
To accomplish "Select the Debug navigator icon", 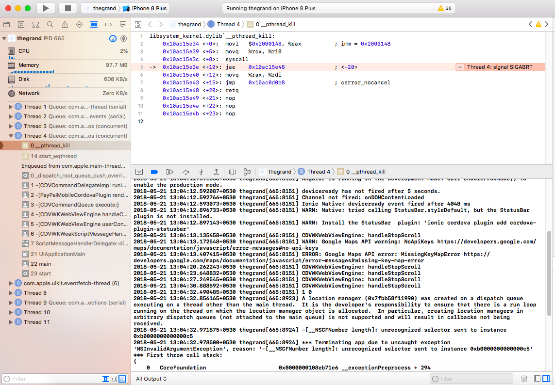I will pos(94,24).
